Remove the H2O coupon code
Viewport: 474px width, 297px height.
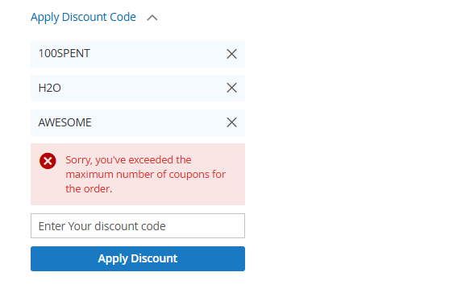click(x=231, y=88)
